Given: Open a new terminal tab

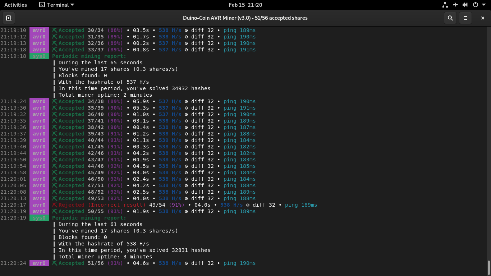Looking at the screenshot, I should pyautogui.click(x=9, y=18).
